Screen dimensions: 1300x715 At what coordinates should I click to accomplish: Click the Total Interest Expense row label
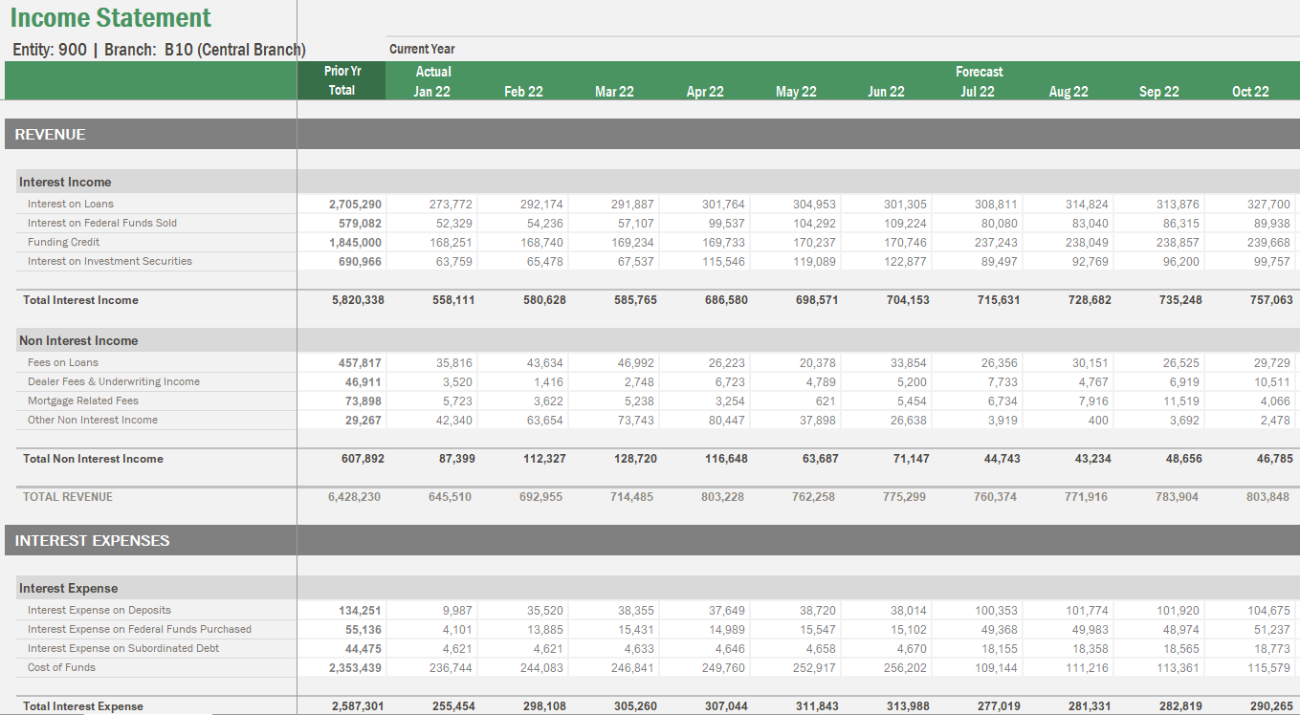pos(84,705)
